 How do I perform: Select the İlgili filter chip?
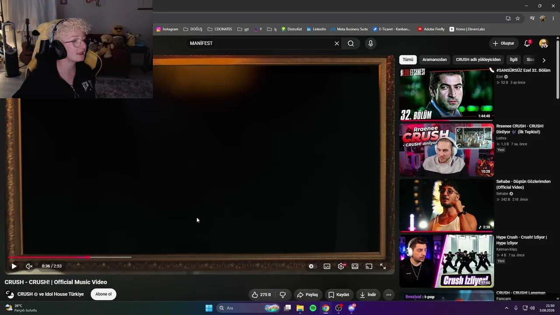click(514, 59)
